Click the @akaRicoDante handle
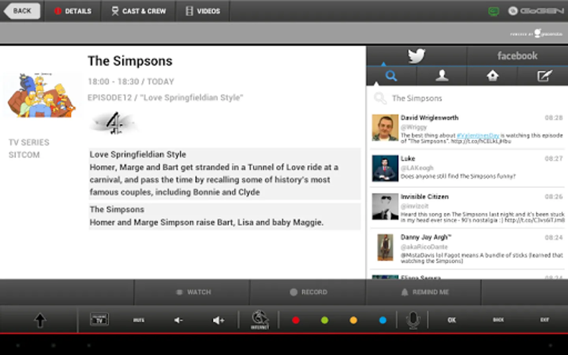The width and height of the screenshot is (568, 355). click(x=424, y=247)
